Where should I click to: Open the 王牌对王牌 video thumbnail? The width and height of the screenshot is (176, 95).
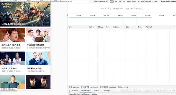(13, 35)
